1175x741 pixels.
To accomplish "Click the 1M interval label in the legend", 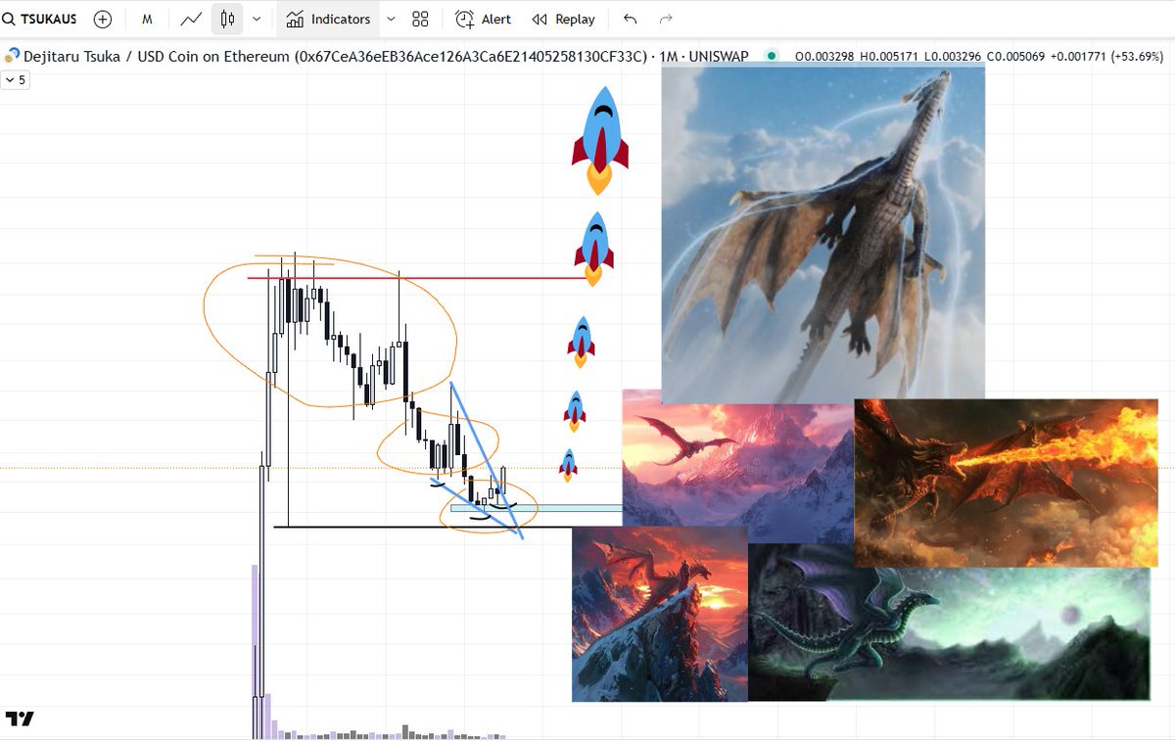I will tap(671, 57).
